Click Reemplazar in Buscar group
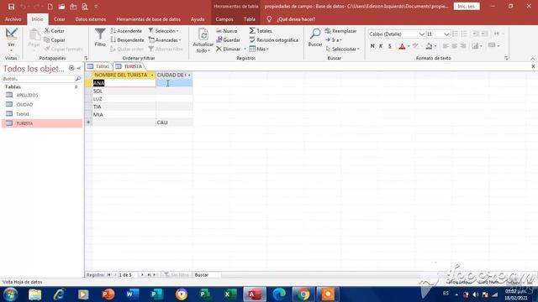This screenshot has width=538, height=302. [340, 31]
